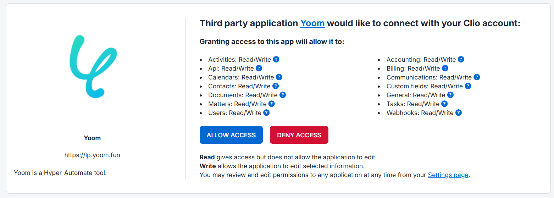Click help icon beside Api: Read/Write
The height and width of the screenshot is (198, 554).
click(x=259, y=68)
